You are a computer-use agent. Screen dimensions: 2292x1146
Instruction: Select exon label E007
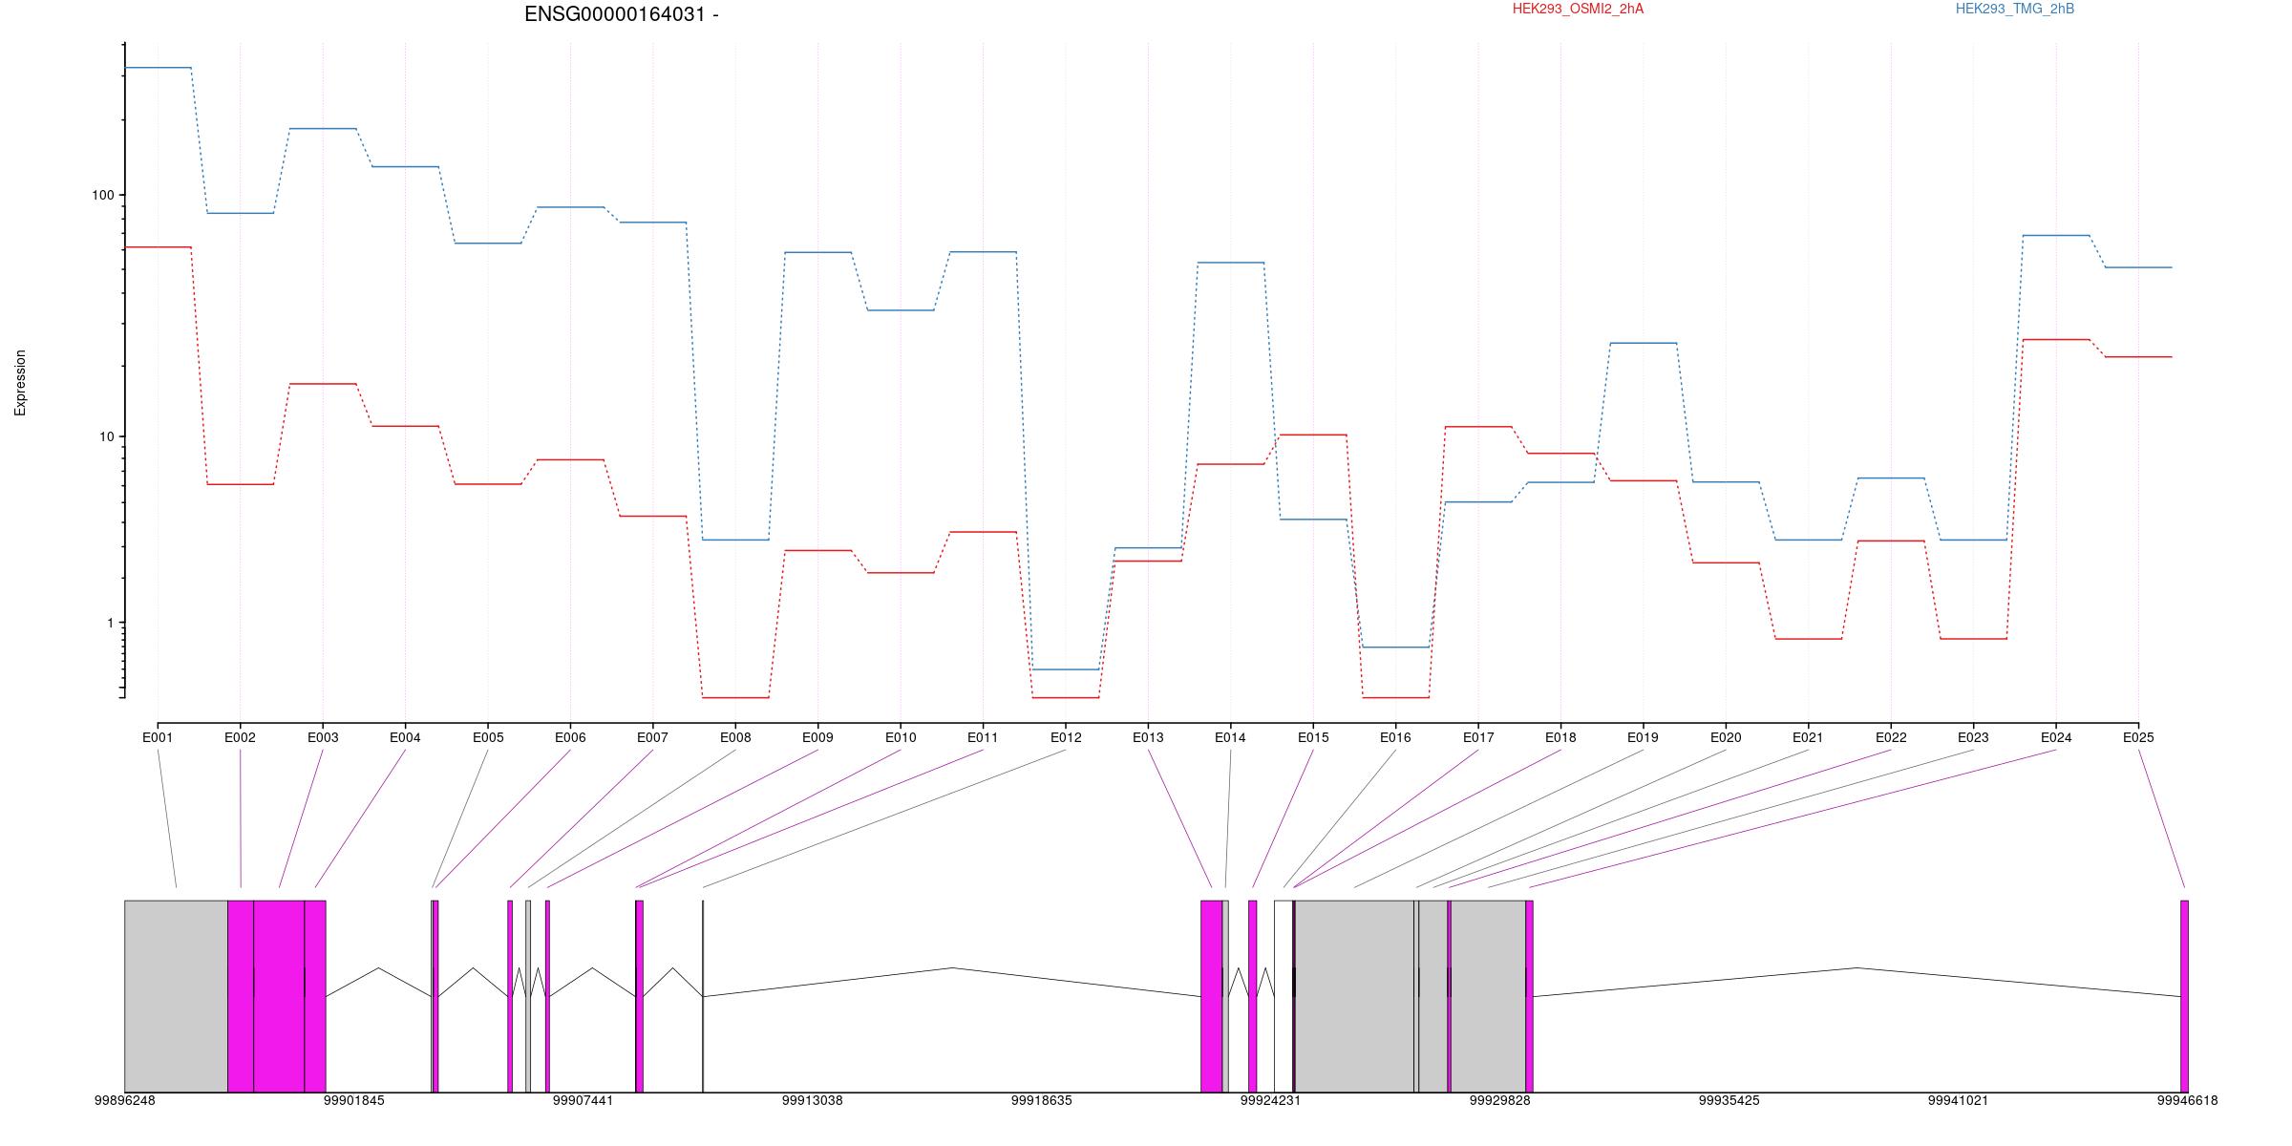click(652, 737)
